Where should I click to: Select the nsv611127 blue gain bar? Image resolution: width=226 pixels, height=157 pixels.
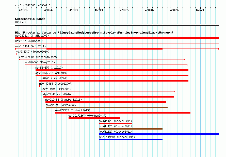pos(159,134)
